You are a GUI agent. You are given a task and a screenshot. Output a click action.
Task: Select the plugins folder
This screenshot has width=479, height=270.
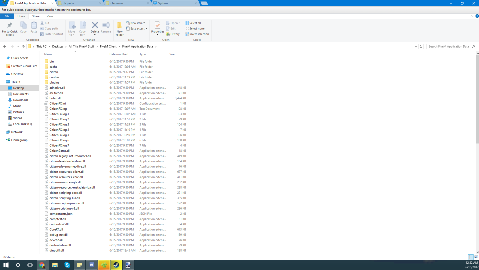[54, 82]
